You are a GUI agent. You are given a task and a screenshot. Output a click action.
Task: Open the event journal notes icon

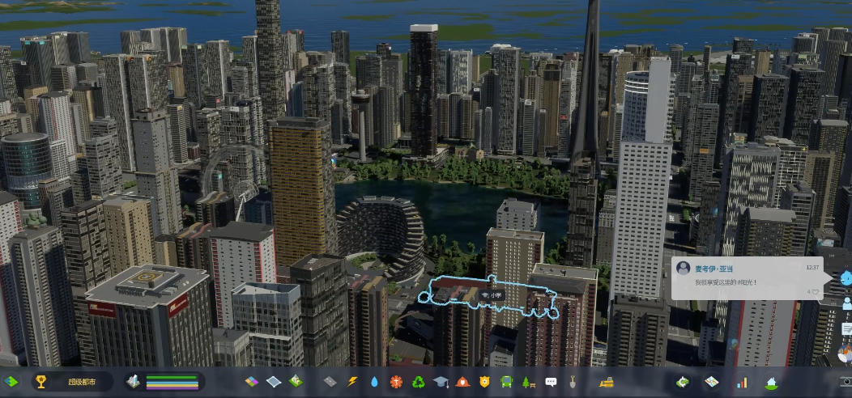click(846, 328)
